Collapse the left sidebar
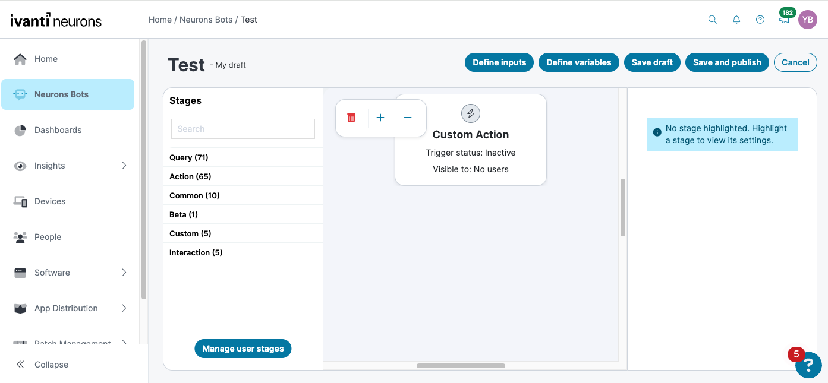828x383 pixels. [x=42, y=364]
